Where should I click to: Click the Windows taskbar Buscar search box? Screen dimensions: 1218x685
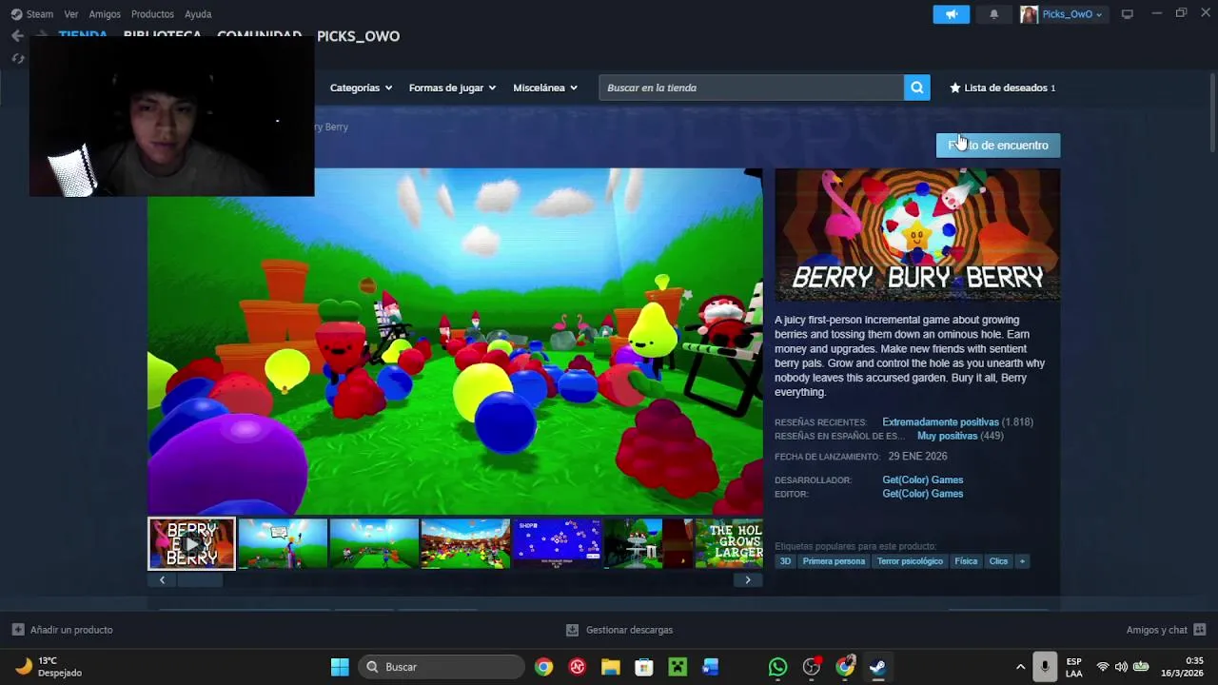point(441,667)
